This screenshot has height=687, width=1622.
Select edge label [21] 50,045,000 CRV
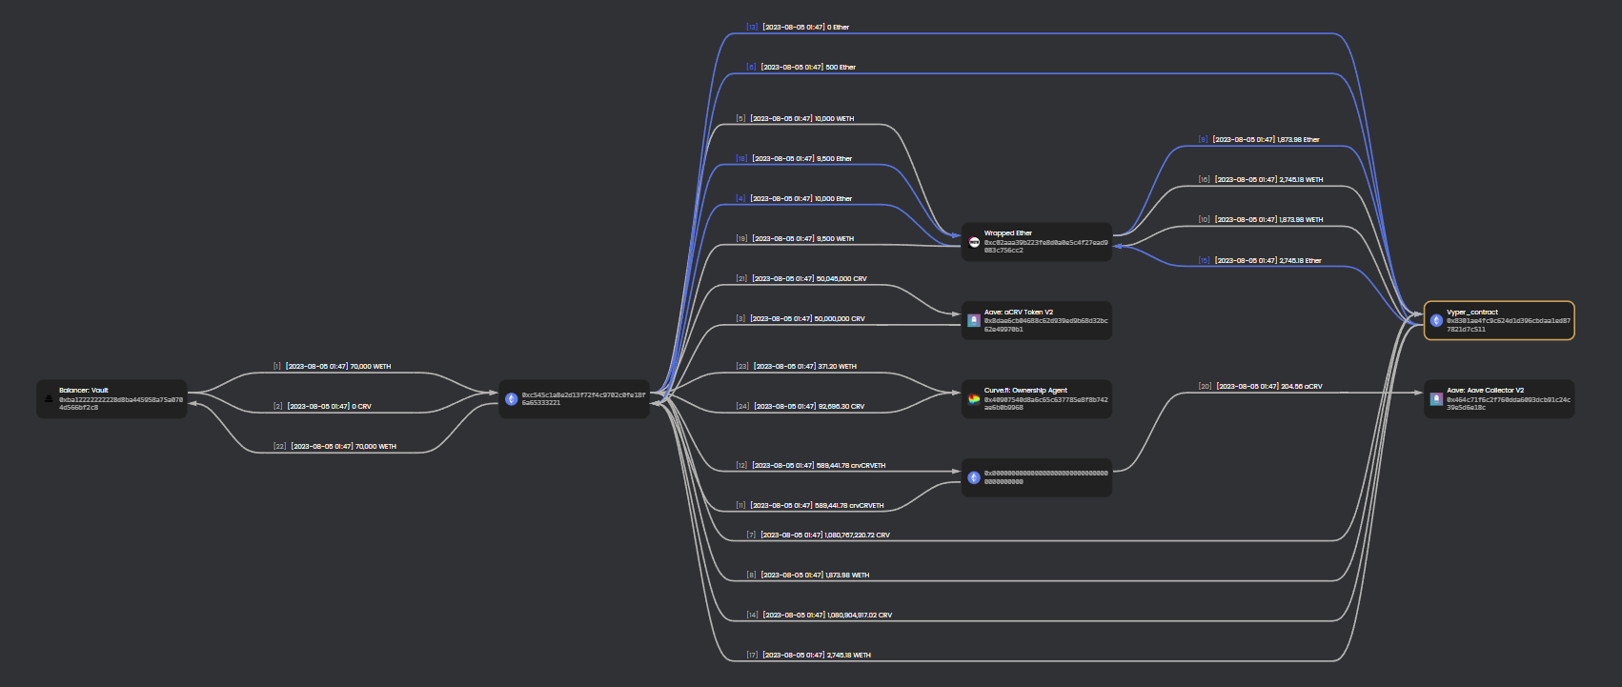click(x=801, y=279)
